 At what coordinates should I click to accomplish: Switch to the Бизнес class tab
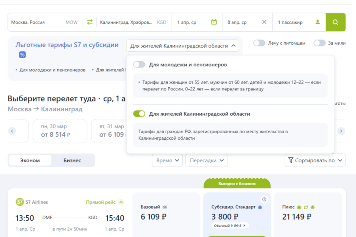tap(72, 160)
